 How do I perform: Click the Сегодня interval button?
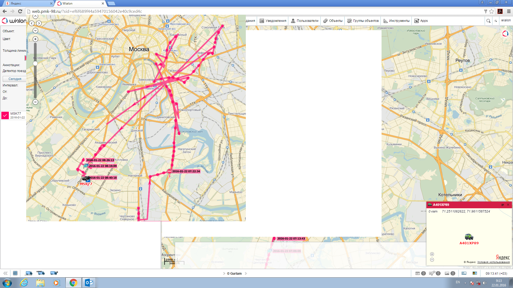[x=15, y=79]
